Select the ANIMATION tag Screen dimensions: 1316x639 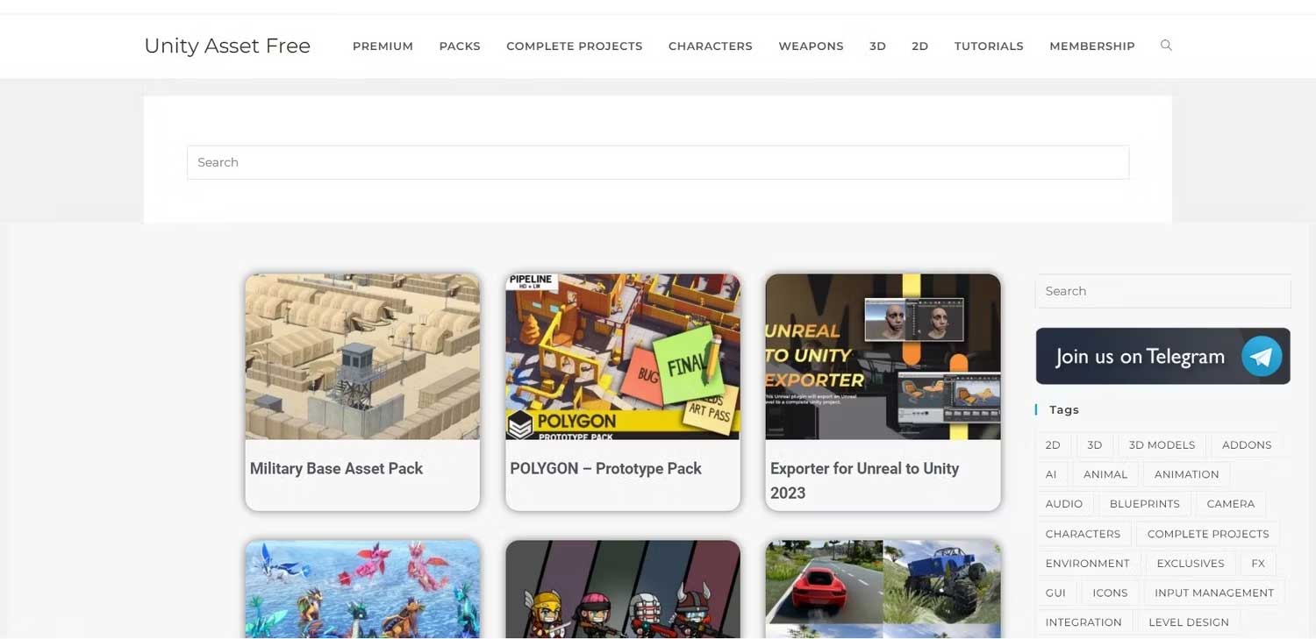[x=1186, y=474]
